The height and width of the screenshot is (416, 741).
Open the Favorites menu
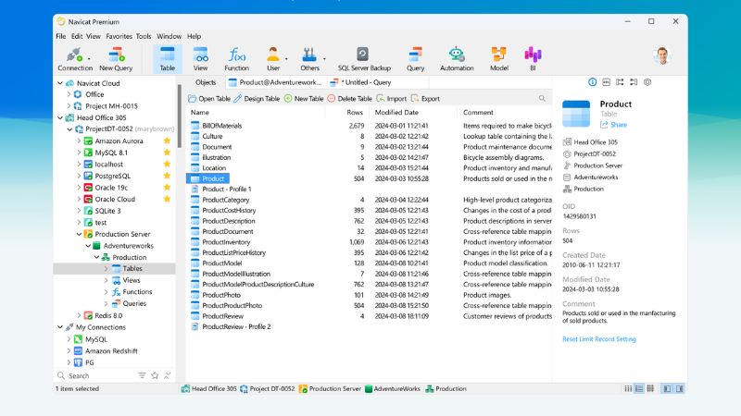[x=119, y=36]
